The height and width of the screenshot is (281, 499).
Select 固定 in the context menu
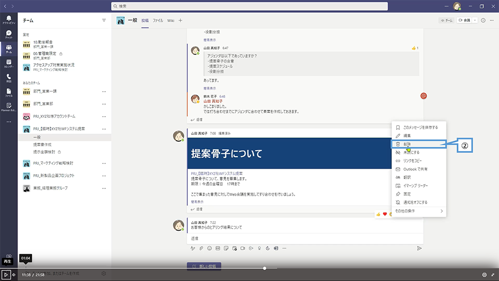[x=419, y=194]
